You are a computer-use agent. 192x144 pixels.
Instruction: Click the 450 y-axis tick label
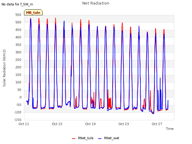pos(18,30)
